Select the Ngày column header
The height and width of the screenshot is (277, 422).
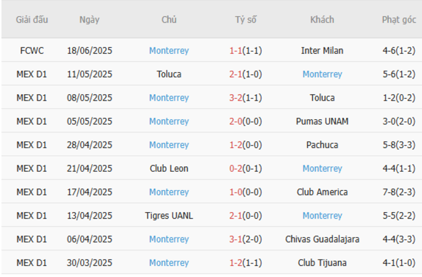coord(90,19)
